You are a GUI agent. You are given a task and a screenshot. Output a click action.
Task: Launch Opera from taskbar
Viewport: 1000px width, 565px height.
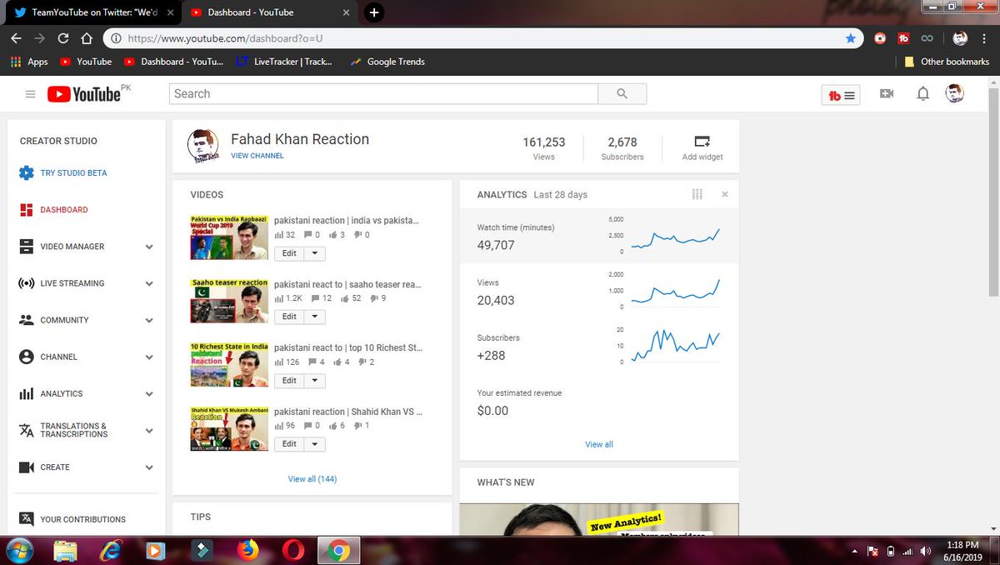click(293, 550)
